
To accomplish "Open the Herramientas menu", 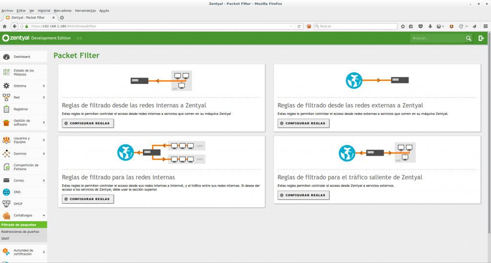I will click(x=85, y=10).
